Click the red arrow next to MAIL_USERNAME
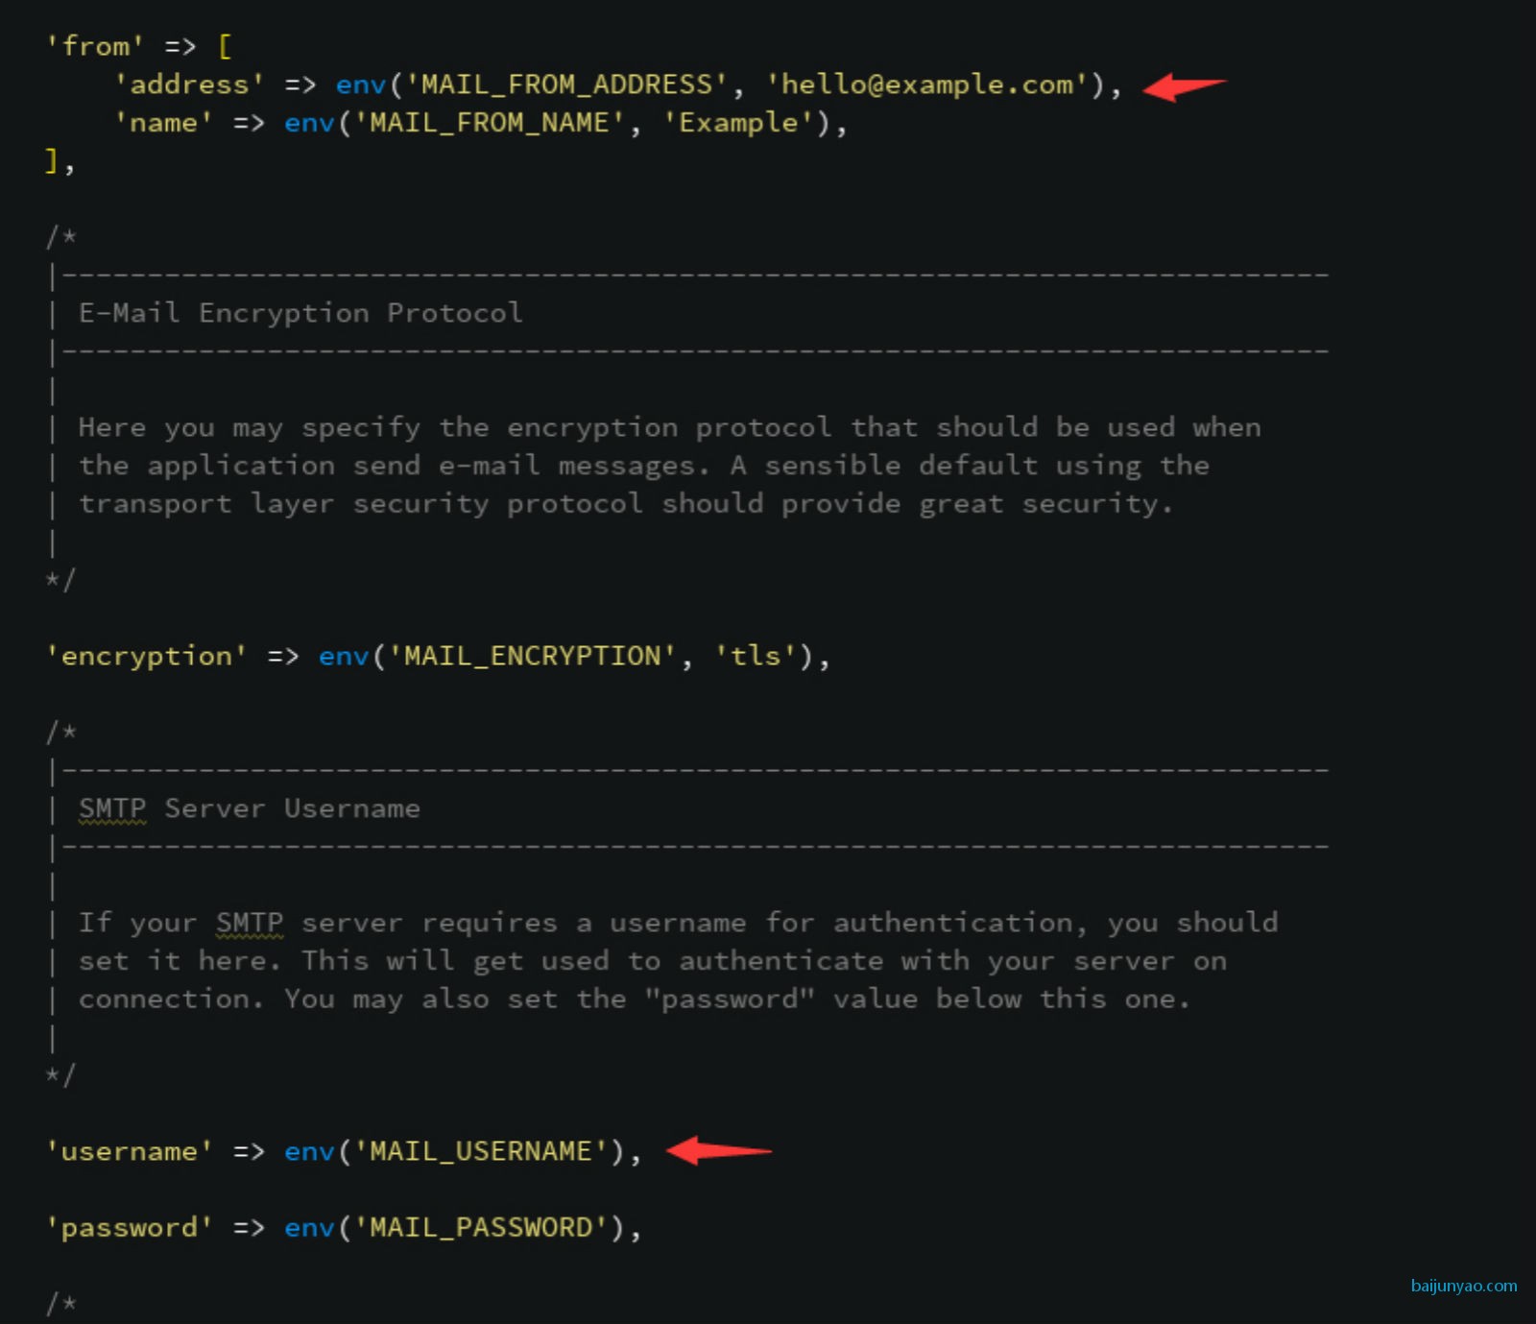 click(x=719, y=1149)
